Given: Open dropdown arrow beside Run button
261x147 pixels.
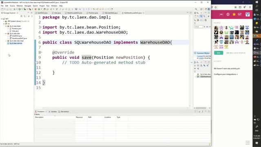Looking at the screenshot, I should 22,9.
